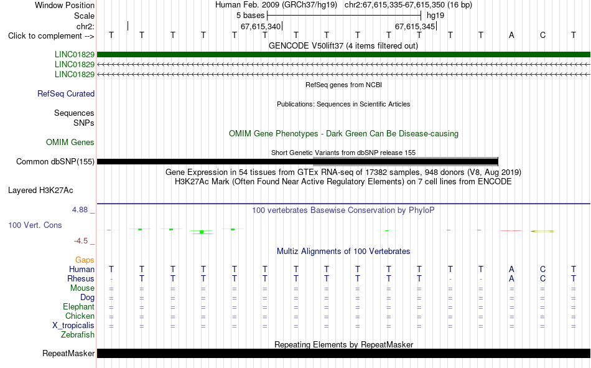Click the Human Feb. 2009 (GRCh37/hg19) header

click(x=276, y=5)
